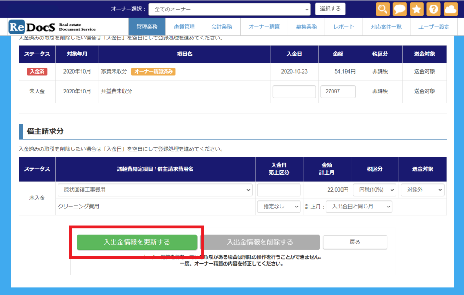464x295 pixels.
Task: Click the クリーニング費用 text
Action: point(79,206)
